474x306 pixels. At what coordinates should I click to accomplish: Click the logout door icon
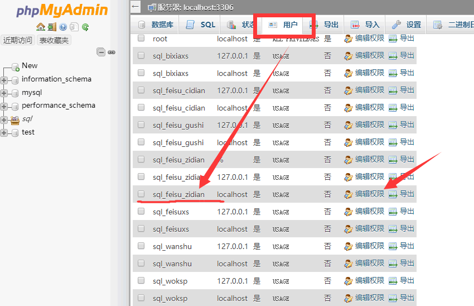[x=52, y=27]
